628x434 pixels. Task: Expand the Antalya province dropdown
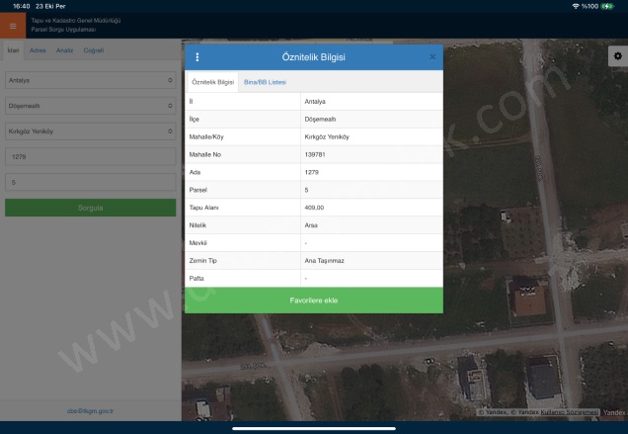90,79
